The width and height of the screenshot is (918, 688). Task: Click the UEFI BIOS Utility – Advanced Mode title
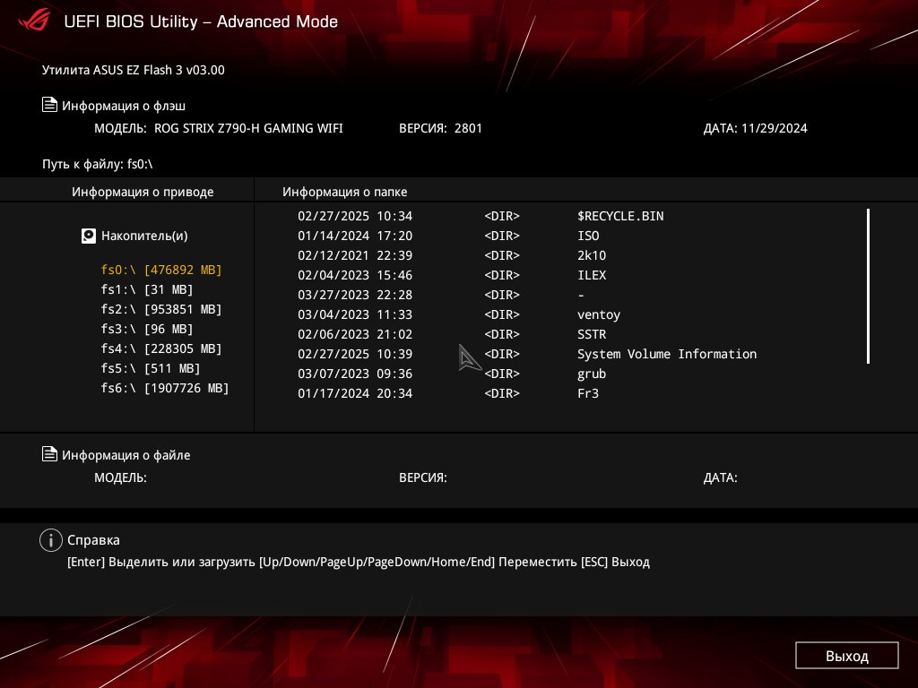tap(201, 21)
